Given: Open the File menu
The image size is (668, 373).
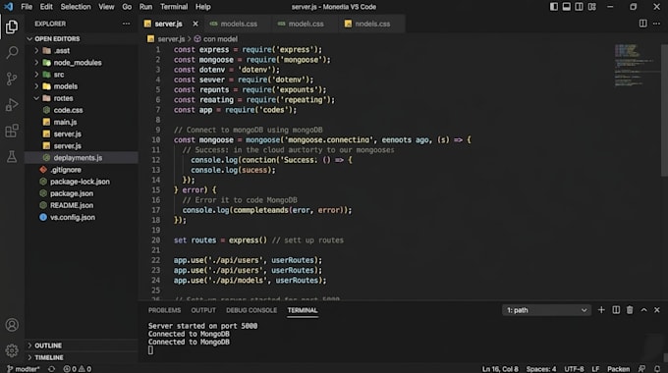Looking at the screenshot, I should (x=27, y=7).
